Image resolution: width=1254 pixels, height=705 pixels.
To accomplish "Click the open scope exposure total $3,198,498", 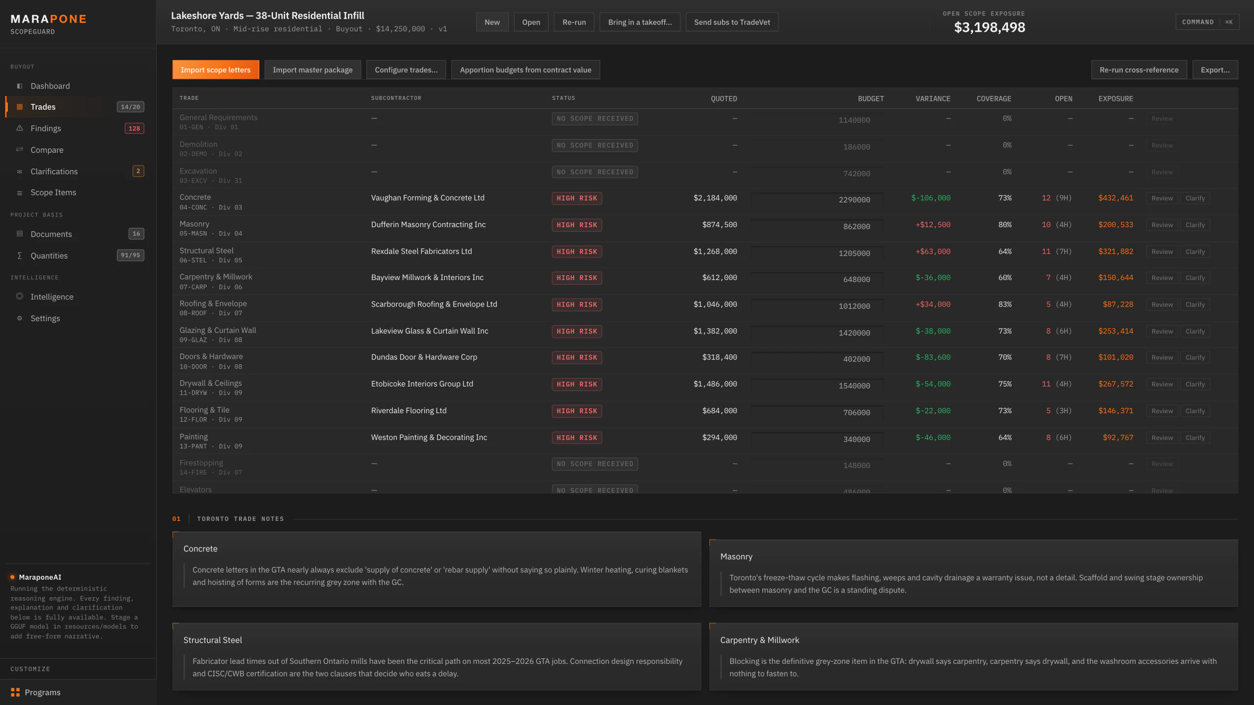I will pyautogui.click(x=989, y=27).
